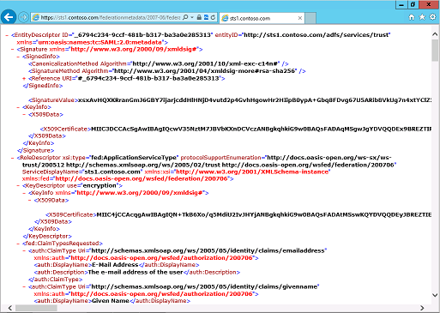Viewport: 440px width, 313px height.
Task: Click the ServiceDisplayName sts1.contoso.com attribute
Action: [82, 172]
